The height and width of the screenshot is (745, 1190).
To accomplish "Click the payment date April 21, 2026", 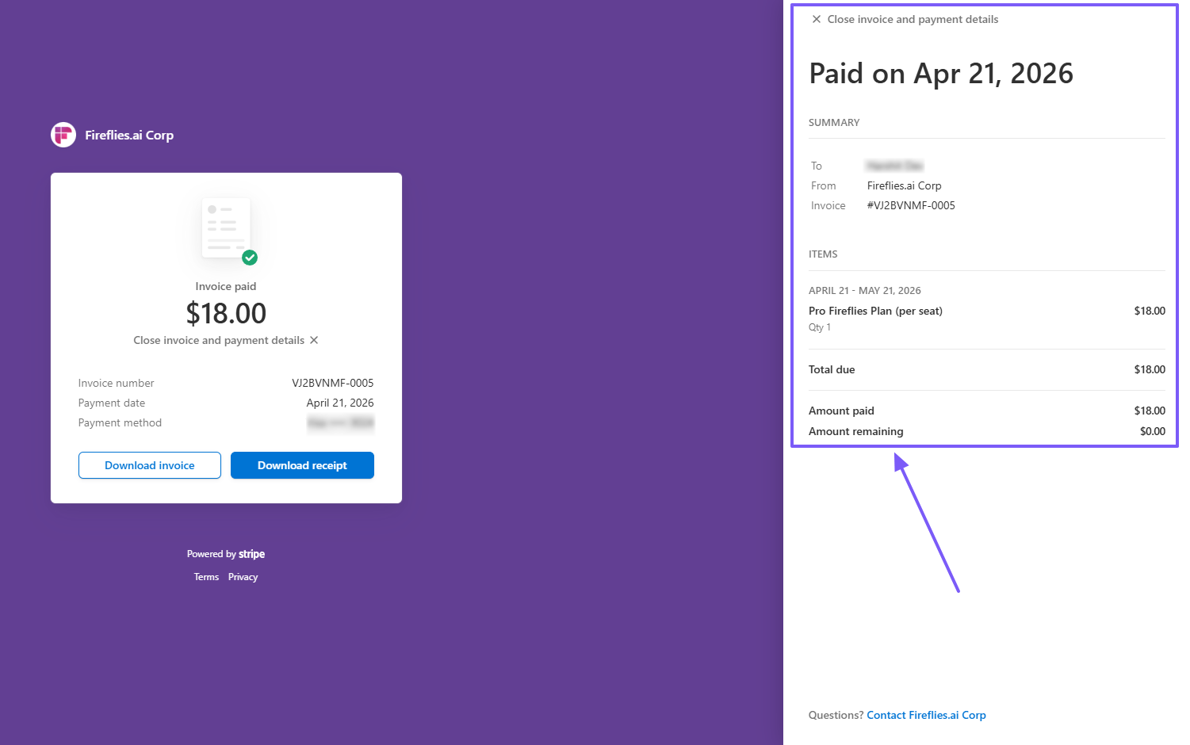I will pyautogui.click(x=340, y=403).
